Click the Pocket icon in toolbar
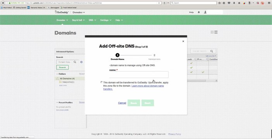Image resolution: width=272 pixels, height=139 pixels. click(229, 3)
